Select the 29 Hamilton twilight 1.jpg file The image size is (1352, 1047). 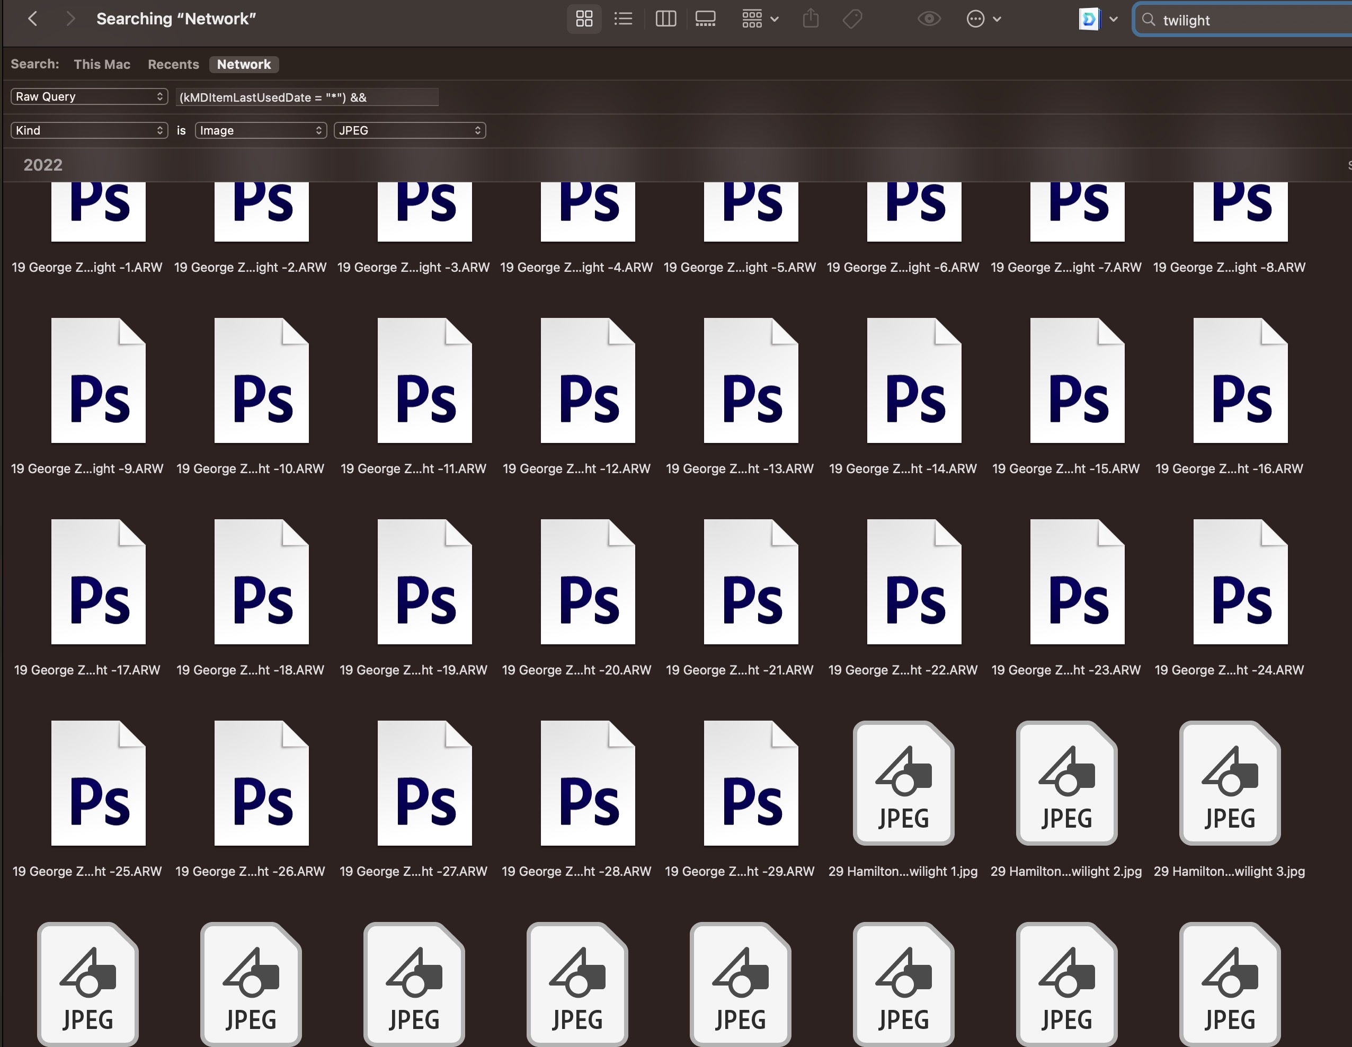903,783
